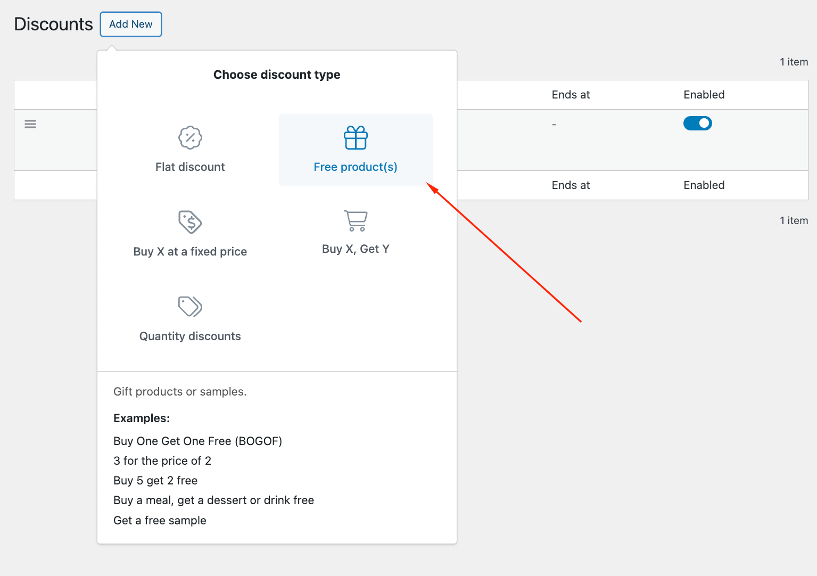Click the row drag handle icon
Screen dimensions: 817x576
pos(30,124)
